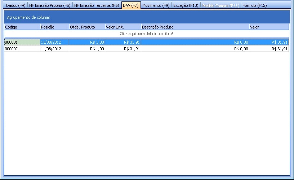Open the Fórmula (F12) tab

point(254,5)
